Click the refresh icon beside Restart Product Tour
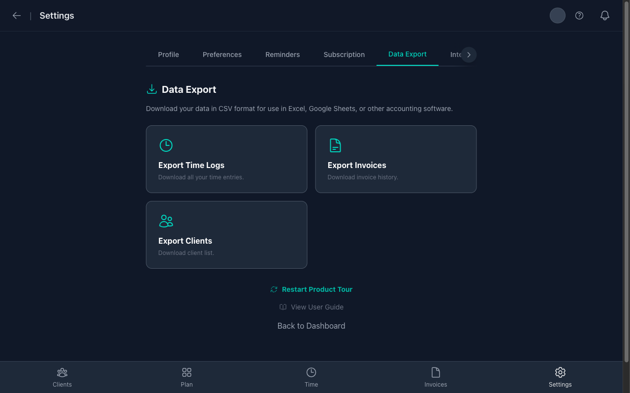The image size is (630, 393). pos(274,289)
